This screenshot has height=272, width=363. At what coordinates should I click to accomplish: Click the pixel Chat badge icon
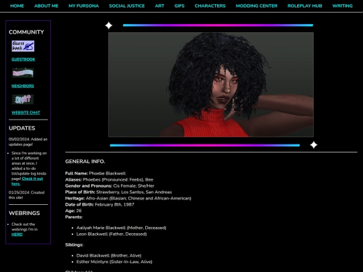23,99
